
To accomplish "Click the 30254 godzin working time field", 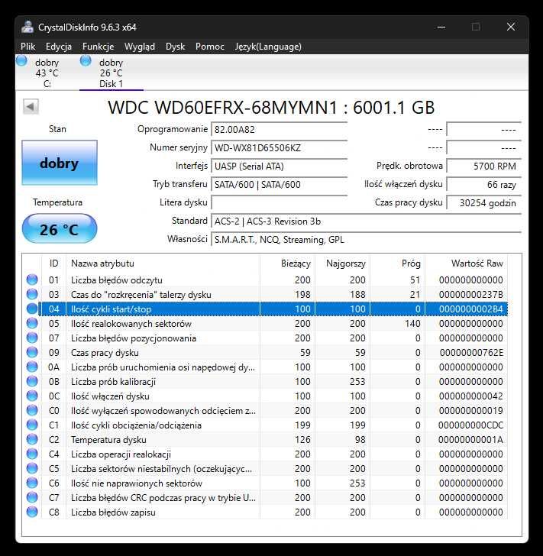I will (x=483, y=203).
